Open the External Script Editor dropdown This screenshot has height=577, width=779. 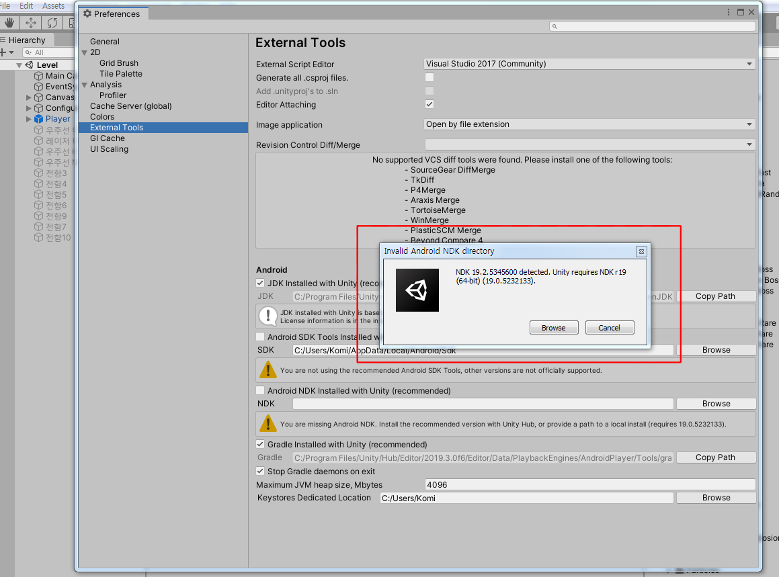[589, 64]
